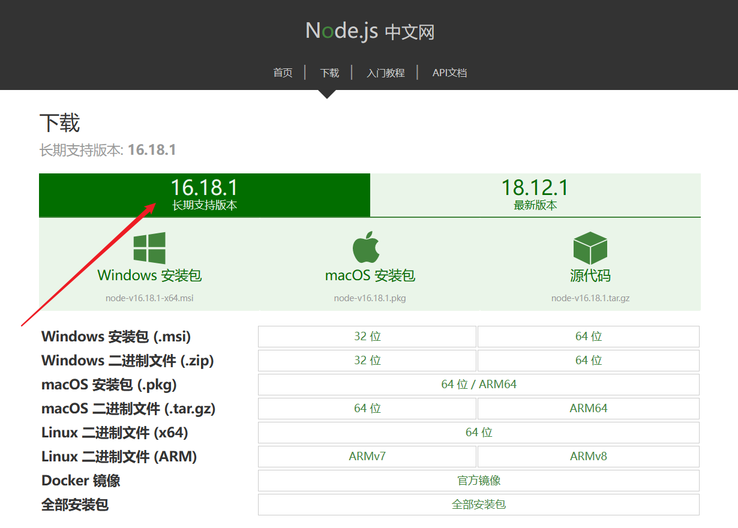Download Linux ARMv8 binary
The height and width of the screenshot is (528, 738).
click(589, 457)
